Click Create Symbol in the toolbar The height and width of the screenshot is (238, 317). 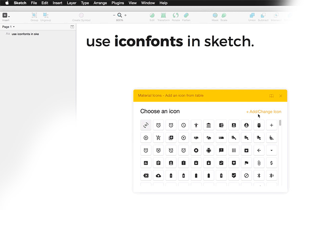pyautogui.click(x=81, y=17)
